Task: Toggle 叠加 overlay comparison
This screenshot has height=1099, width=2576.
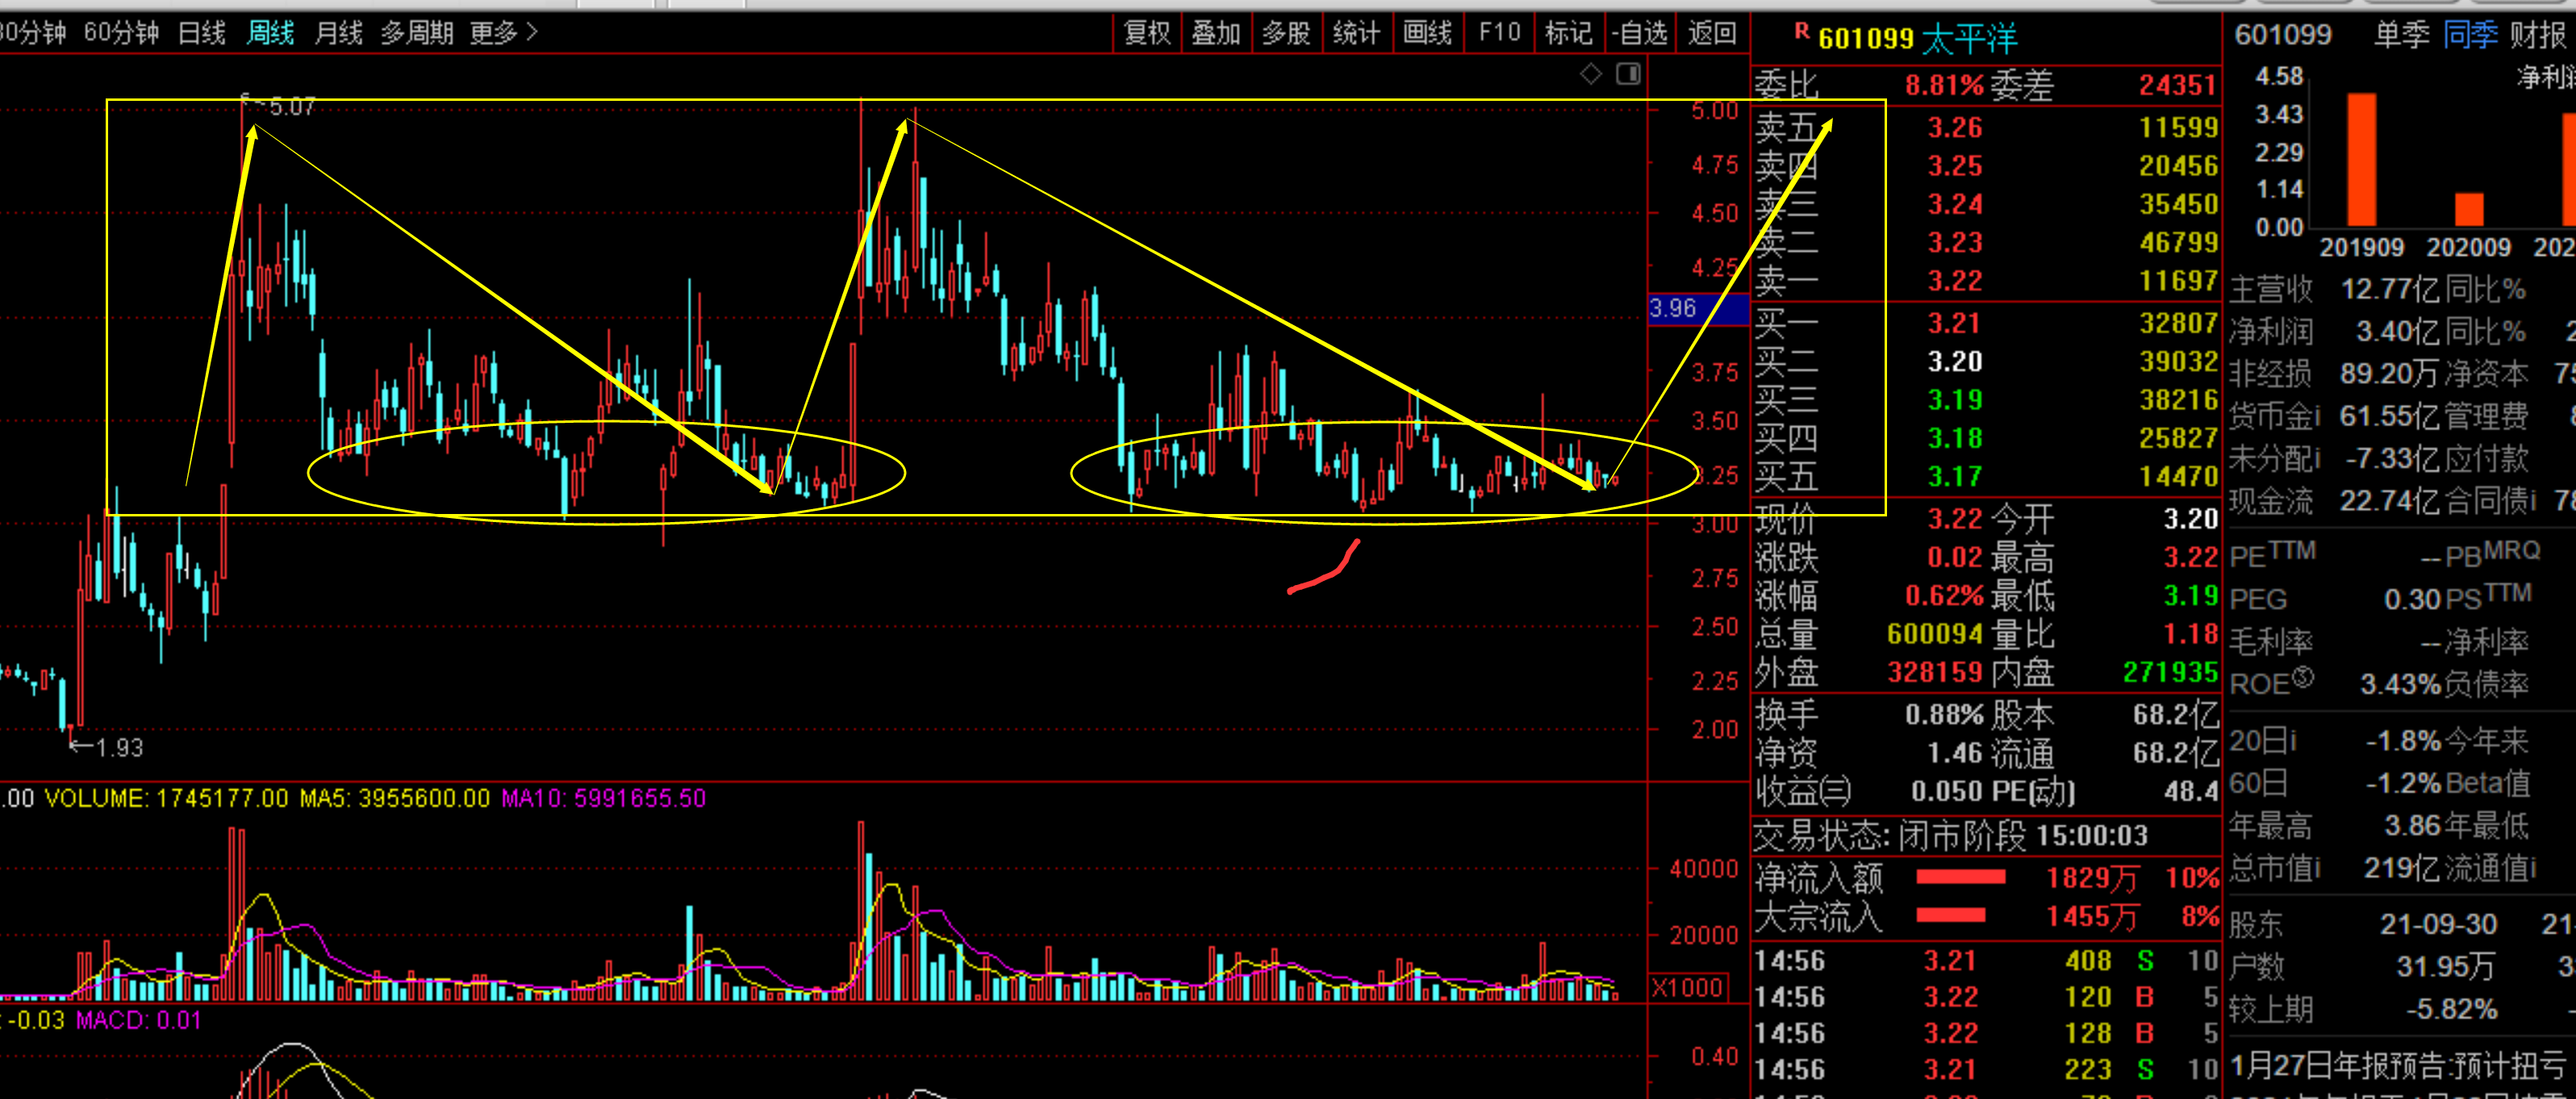Action: click(x=1216, y=33)
